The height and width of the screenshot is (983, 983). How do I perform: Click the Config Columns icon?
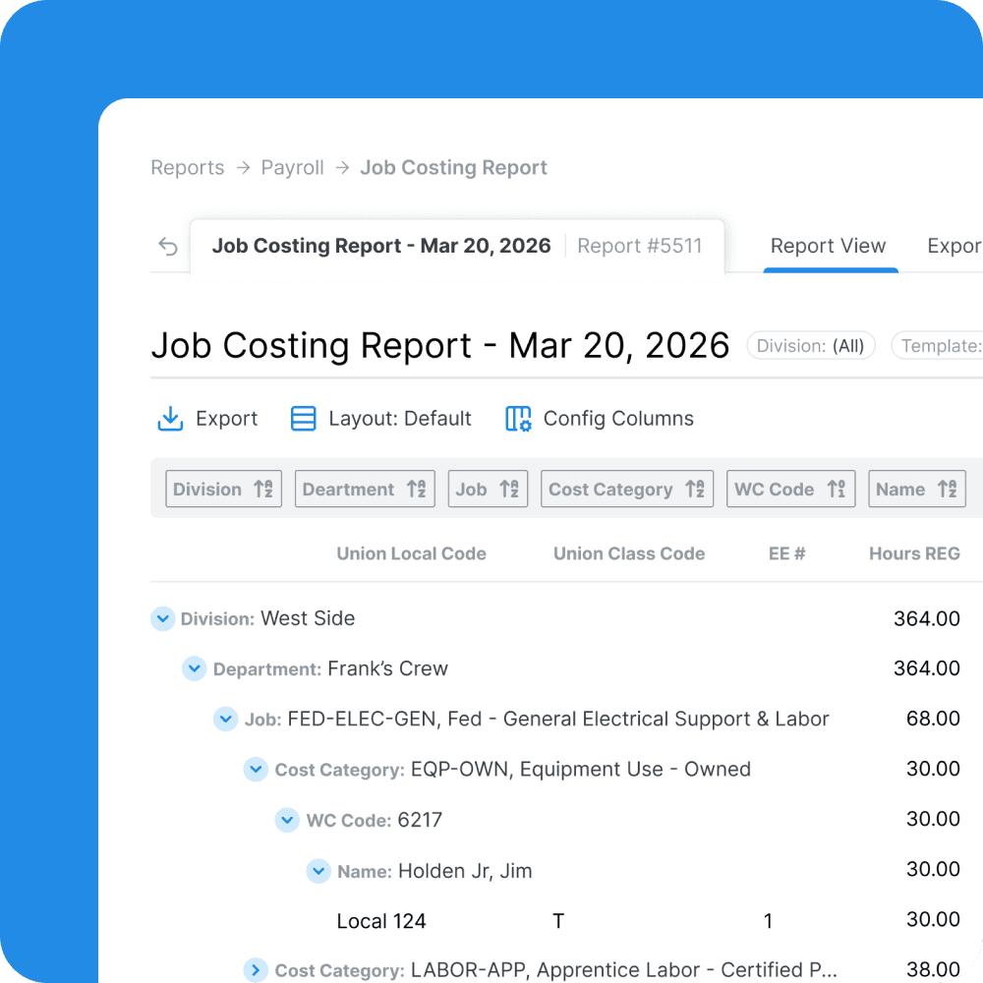517,418
